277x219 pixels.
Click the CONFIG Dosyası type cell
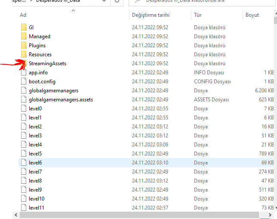(x=212, y=82)
